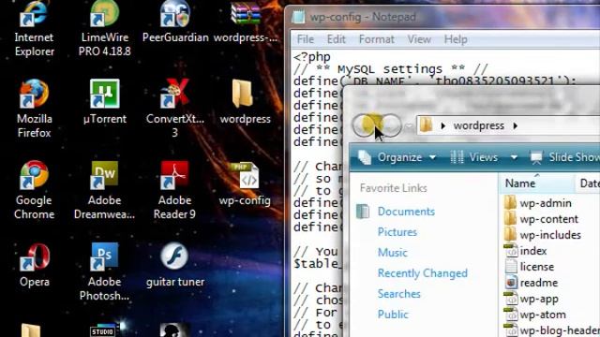Select index file in Explorer list
The image size is (600, 337).
coord(525,251)
